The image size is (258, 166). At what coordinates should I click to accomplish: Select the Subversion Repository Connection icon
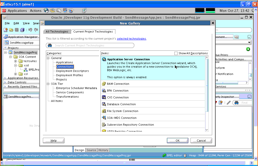tap(104, 125)
